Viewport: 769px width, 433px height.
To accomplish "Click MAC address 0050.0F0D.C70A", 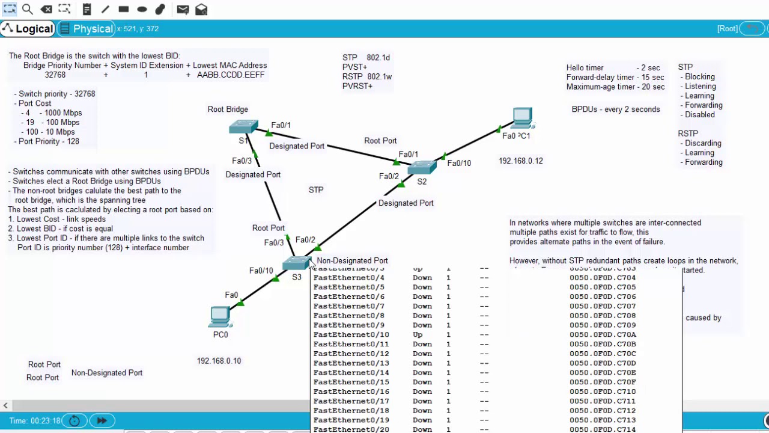I will 603,334.
